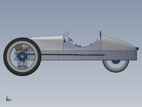Image resolution: width=142 pixels, height=107 pixels.
Task: Click the blue Z axis of triad
Action: point(9,100)
